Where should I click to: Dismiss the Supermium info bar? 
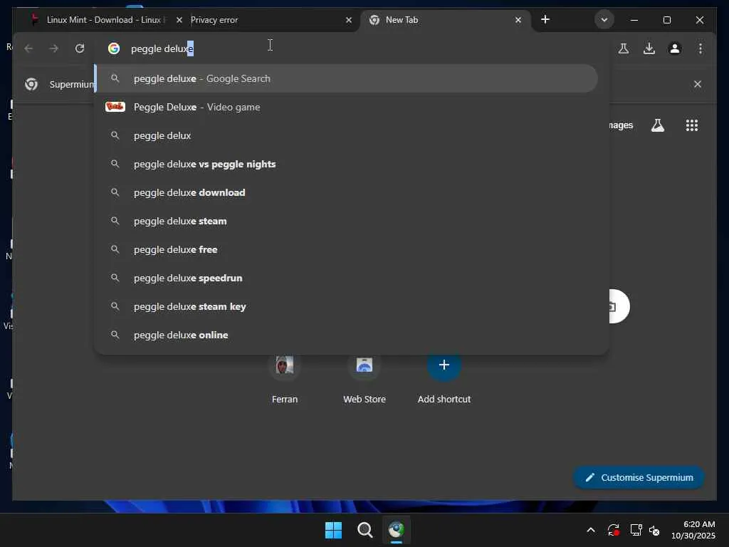(698, 84)
